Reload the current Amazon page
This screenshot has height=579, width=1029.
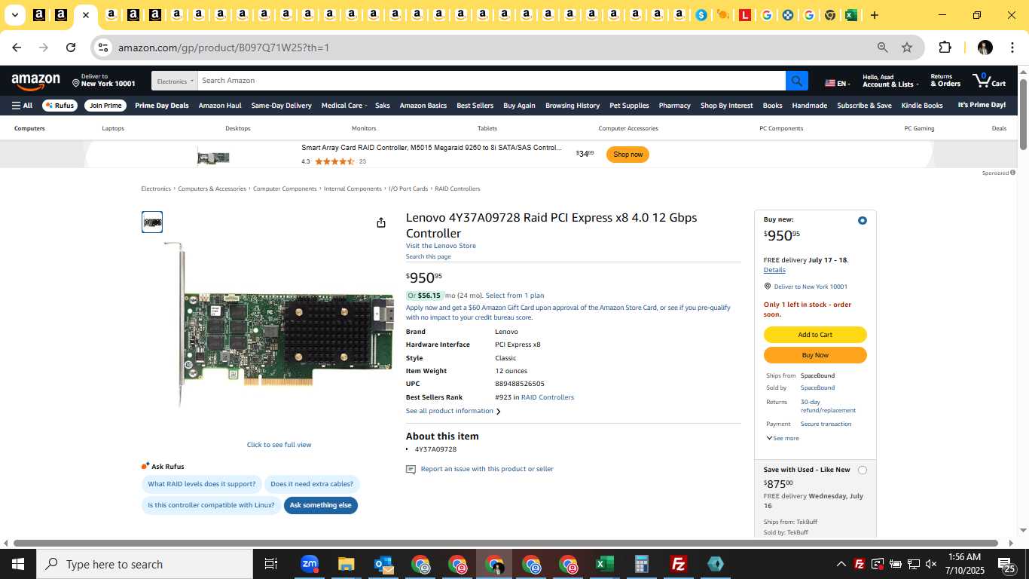pos(71,47)
